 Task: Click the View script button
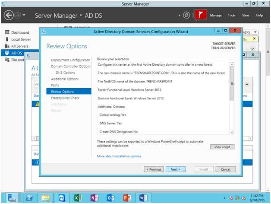(222, 147)
